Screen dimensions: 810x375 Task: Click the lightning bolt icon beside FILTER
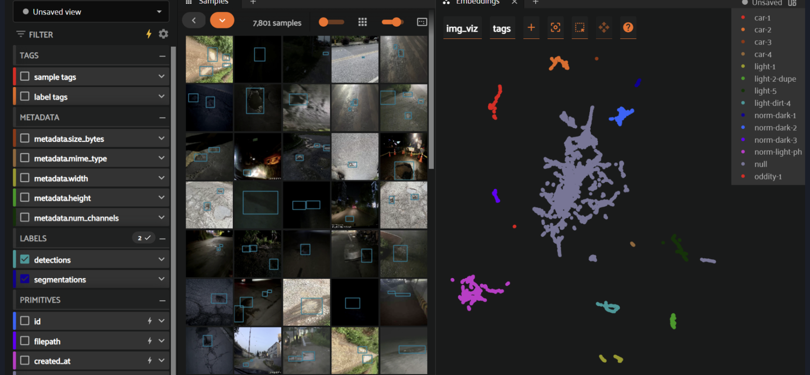click(149, 34)
